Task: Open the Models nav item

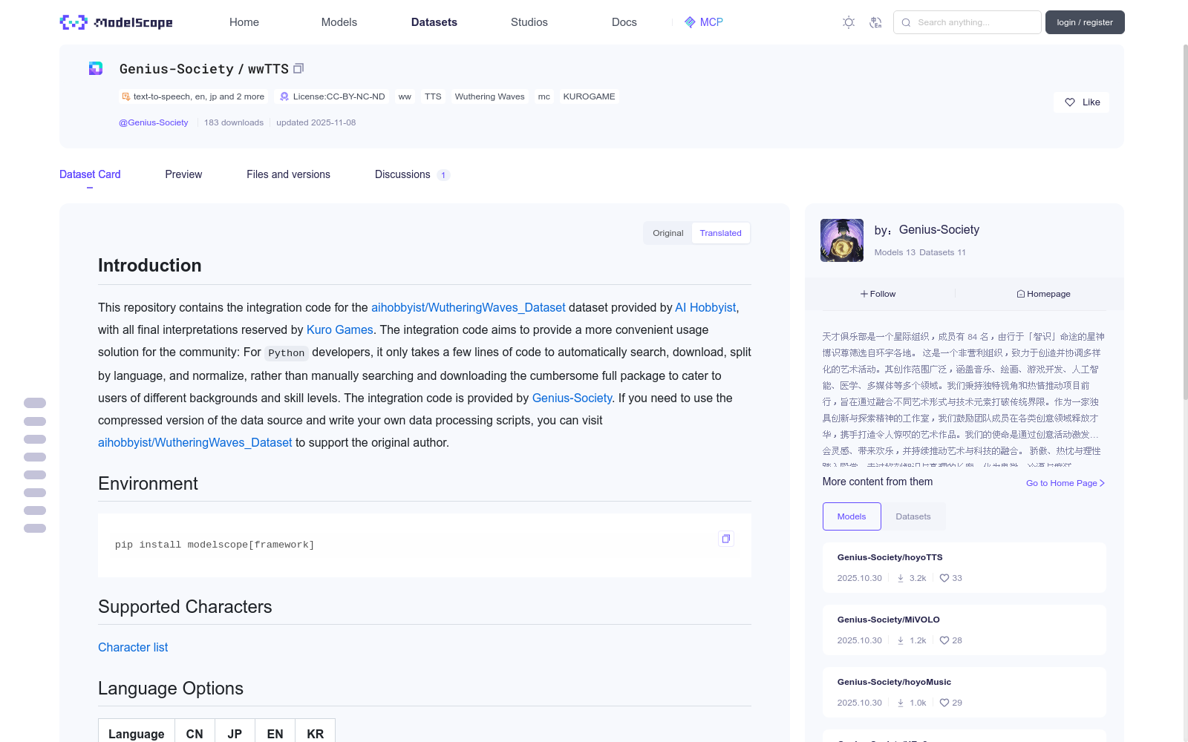Action: (339, 22)
